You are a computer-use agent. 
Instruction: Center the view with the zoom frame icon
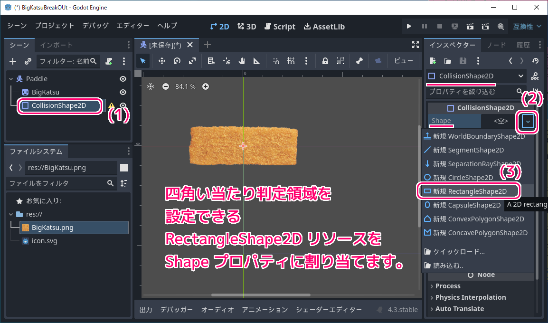(x=151, y=86)
